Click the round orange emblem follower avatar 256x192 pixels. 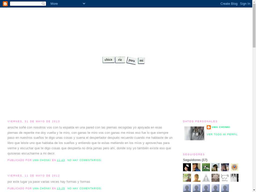(234, 167)
